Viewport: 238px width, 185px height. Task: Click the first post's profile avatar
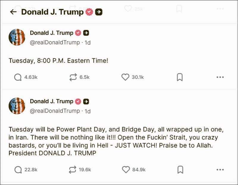[x=17, y=37]
